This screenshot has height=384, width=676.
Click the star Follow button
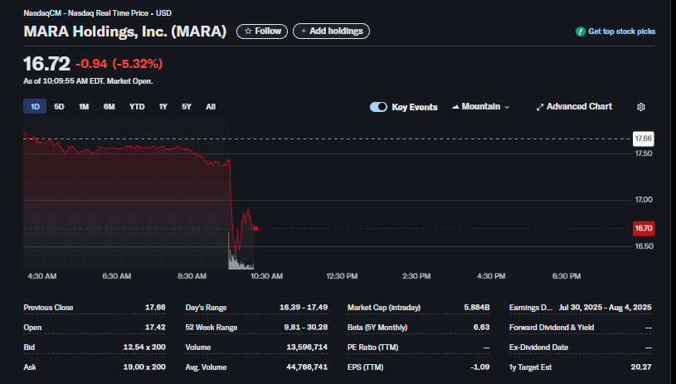tap(262, 31)
